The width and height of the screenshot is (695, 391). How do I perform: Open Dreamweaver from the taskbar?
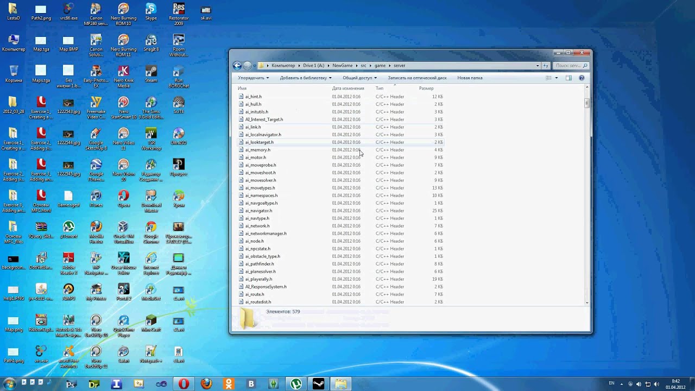click(93, 384)
